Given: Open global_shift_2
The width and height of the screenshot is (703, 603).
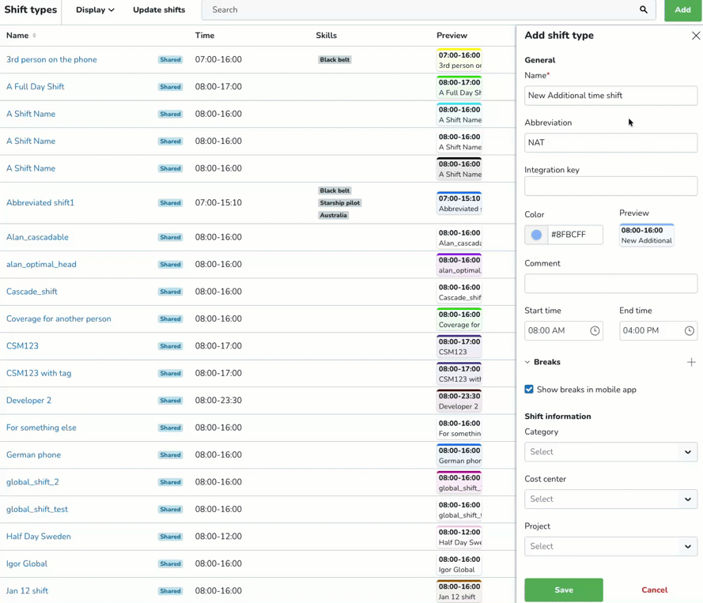Looking at the screenshot, I should (x=32, y=482).
